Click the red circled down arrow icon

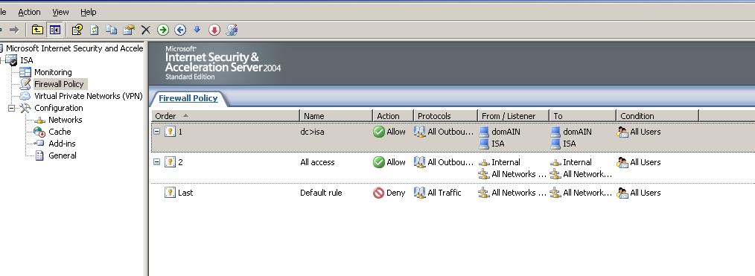(214, 30)
